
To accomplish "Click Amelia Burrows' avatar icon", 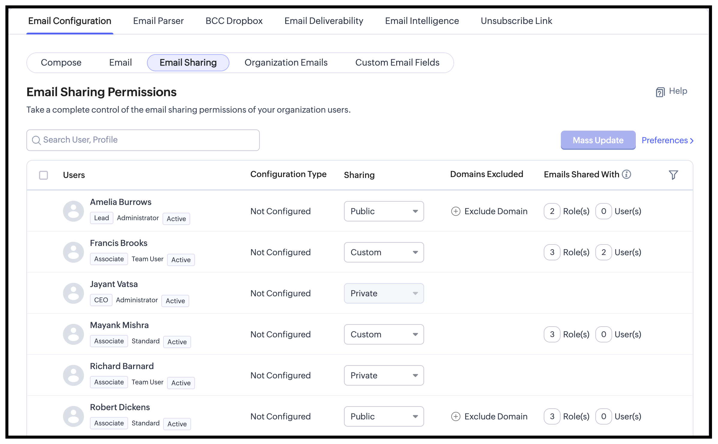I will [x=73, y=211].
